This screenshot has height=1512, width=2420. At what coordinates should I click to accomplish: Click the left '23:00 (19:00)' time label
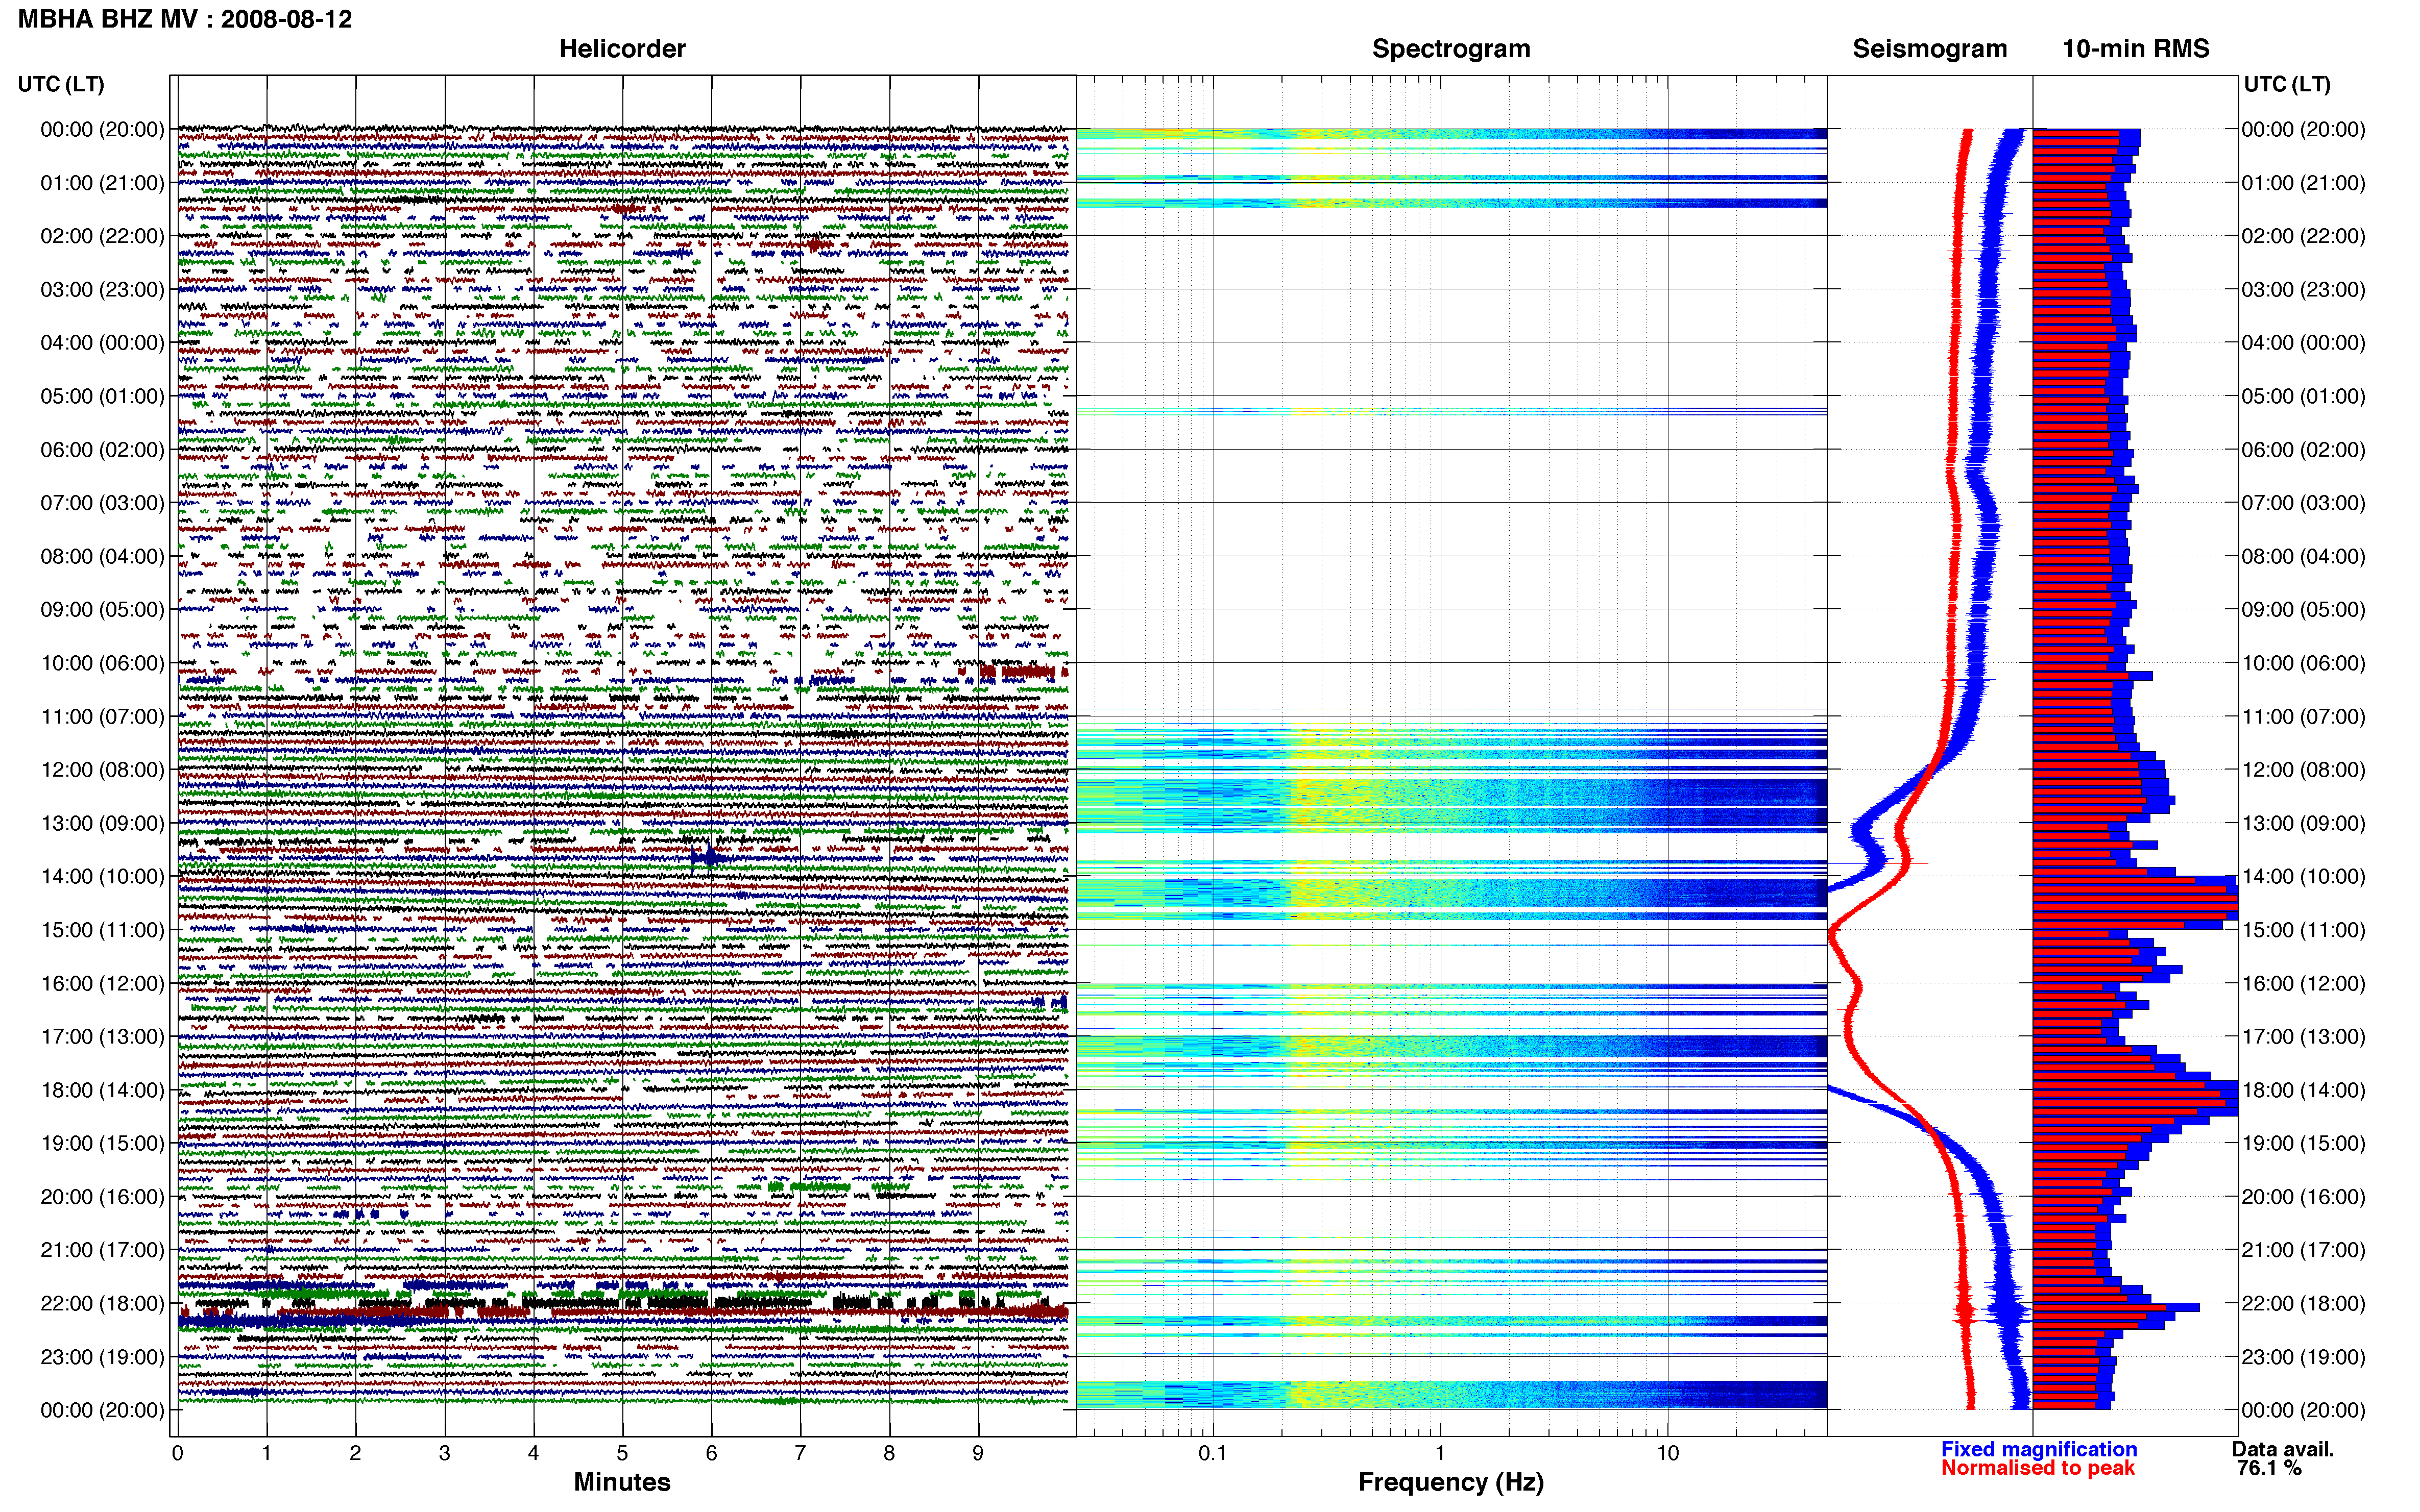click(x=102, y=1357)
